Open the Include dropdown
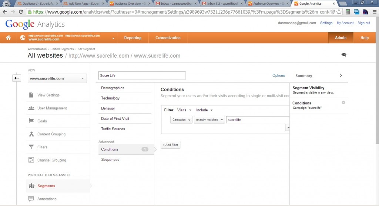The width and height of the screenshot is (379, 206). (x=204, y=110)
